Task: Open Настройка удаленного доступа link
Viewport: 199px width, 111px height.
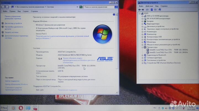Action: [x=14, y=28]
